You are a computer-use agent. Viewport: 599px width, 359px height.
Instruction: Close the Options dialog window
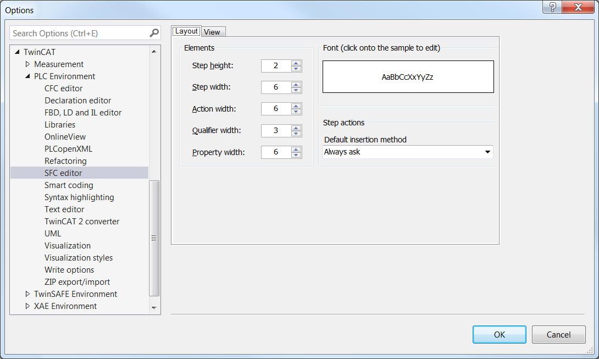point(578,7)
